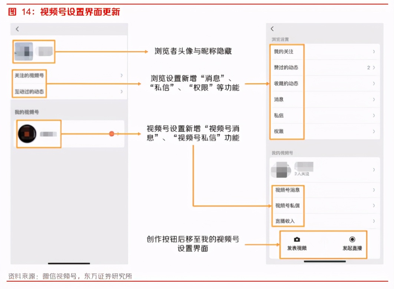This screenshot has width=394, height=289.
Task: Click source line 东方证券研究所
Action: [108, 276]
